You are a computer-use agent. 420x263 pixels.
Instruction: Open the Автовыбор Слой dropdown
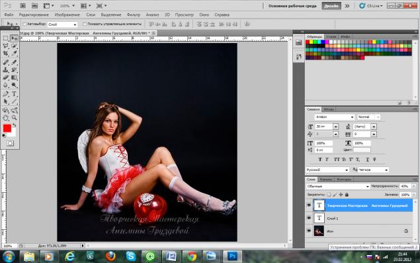62,25
